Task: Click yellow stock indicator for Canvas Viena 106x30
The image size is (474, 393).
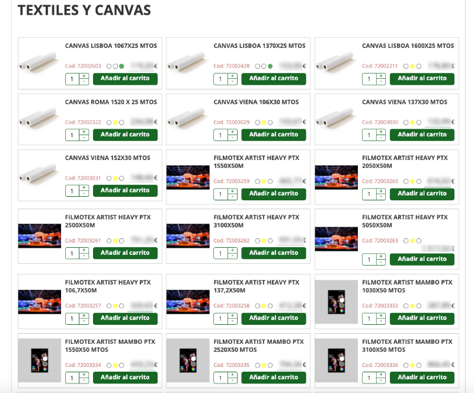Action: tap(264, 122)
